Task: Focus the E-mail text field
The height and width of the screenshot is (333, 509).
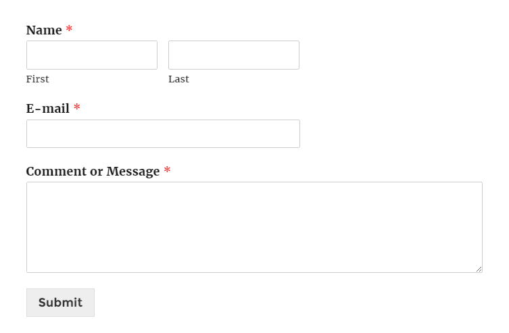Action: pos(163,134)
